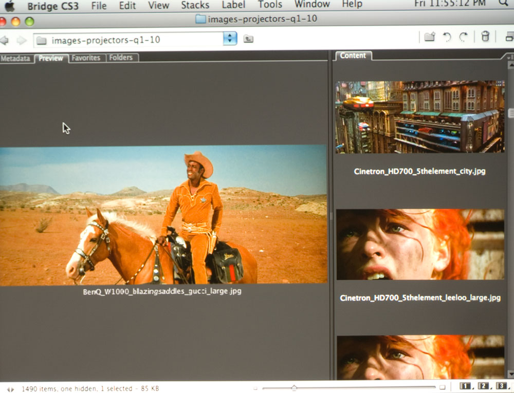The image size is (514, 393).
Task: Open the Edit menu
Action: tap(127, 6)
